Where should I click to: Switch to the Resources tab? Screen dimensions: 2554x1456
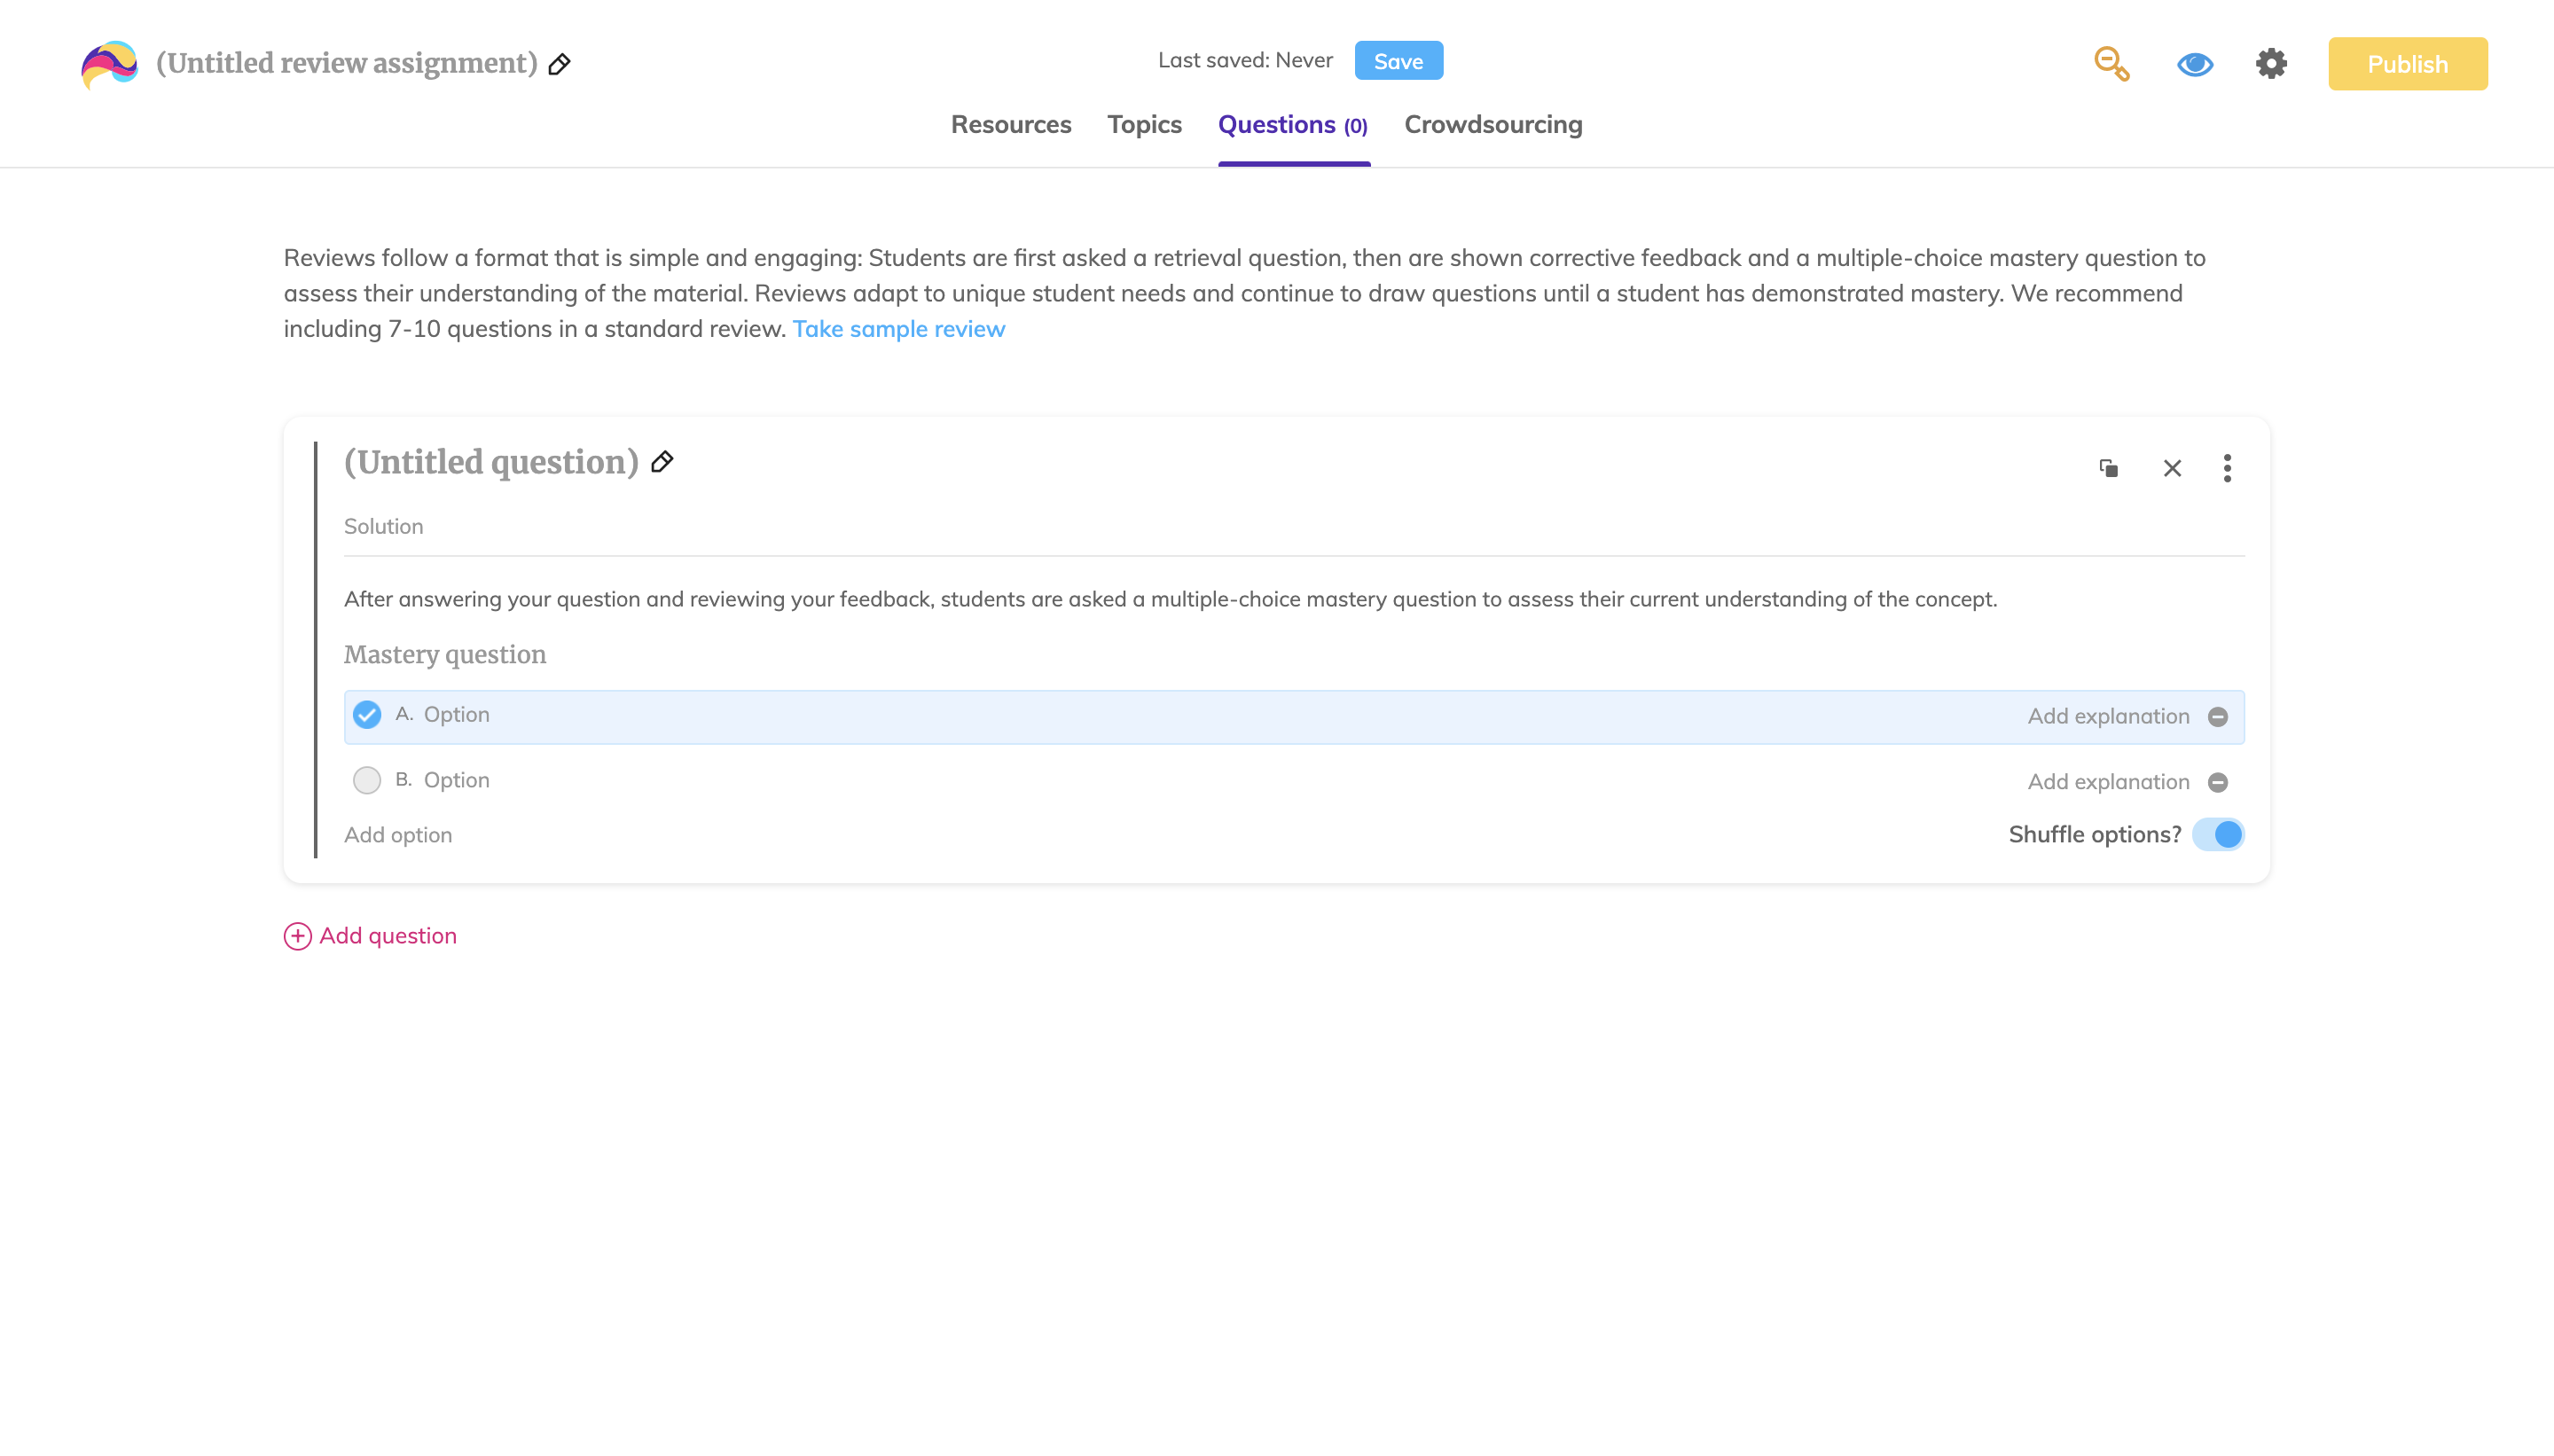(x=1010, y=125)
